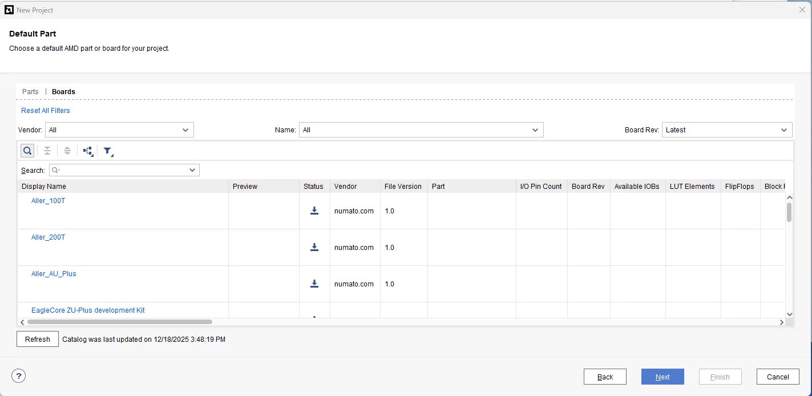The image size is (812, 396).
Task: Click the Expand All toolbar icon
Action: coord(67,151)
